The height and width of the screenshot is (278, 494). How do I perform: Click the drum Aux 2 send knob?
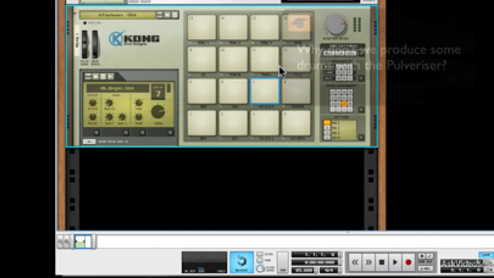pos(122,117)
